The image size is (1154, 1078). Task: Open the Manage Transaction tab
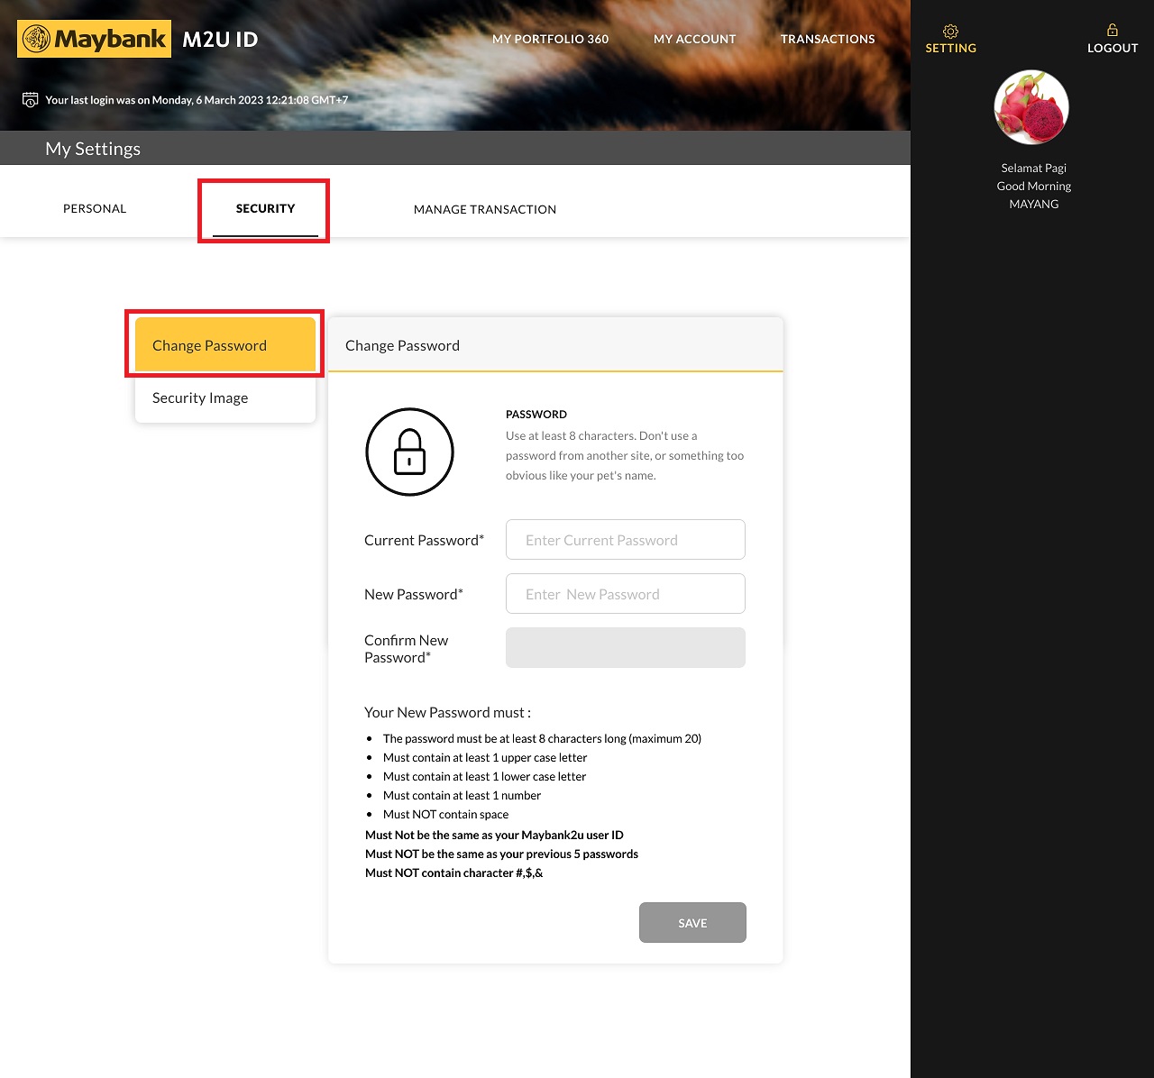tap(484, 209)
